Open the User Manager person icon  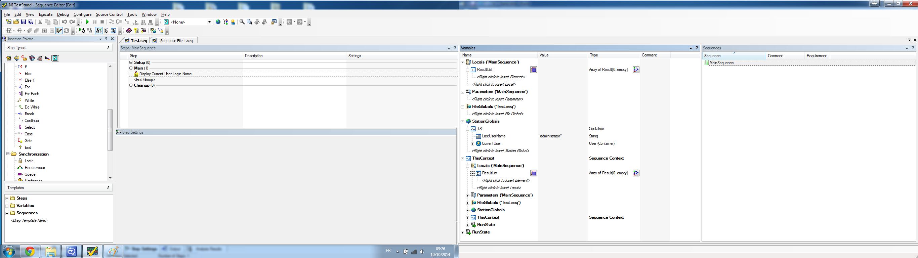coord(233,22)
